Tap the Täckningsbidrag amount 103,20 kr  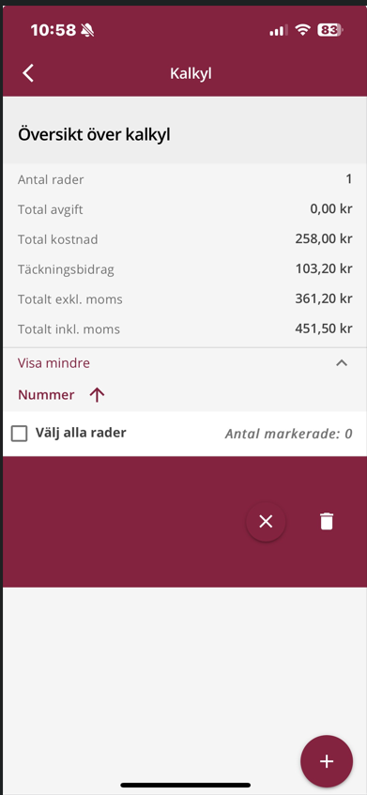point(324,268)
